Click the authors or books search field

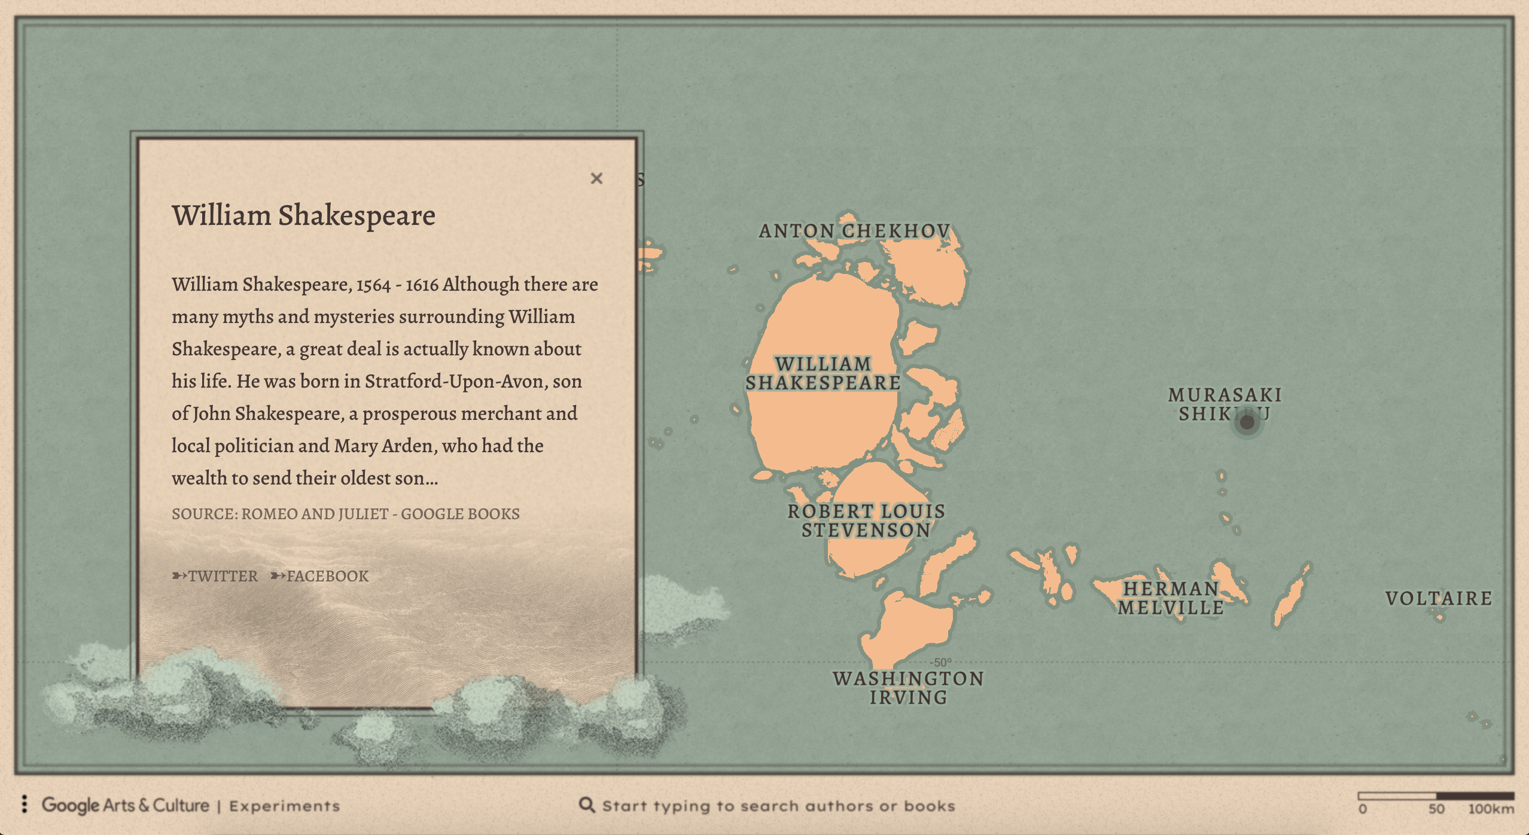pos(778,806)
